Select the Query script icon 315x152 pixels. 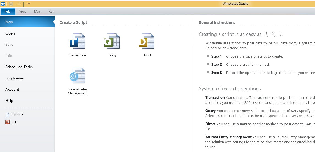[x=112, y=41]
